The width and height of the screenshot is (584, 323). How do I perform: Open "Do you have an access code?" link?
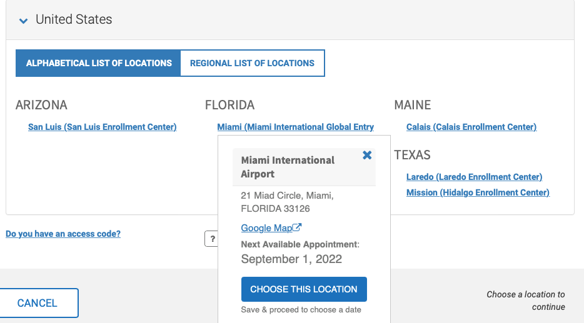(63, 234)
